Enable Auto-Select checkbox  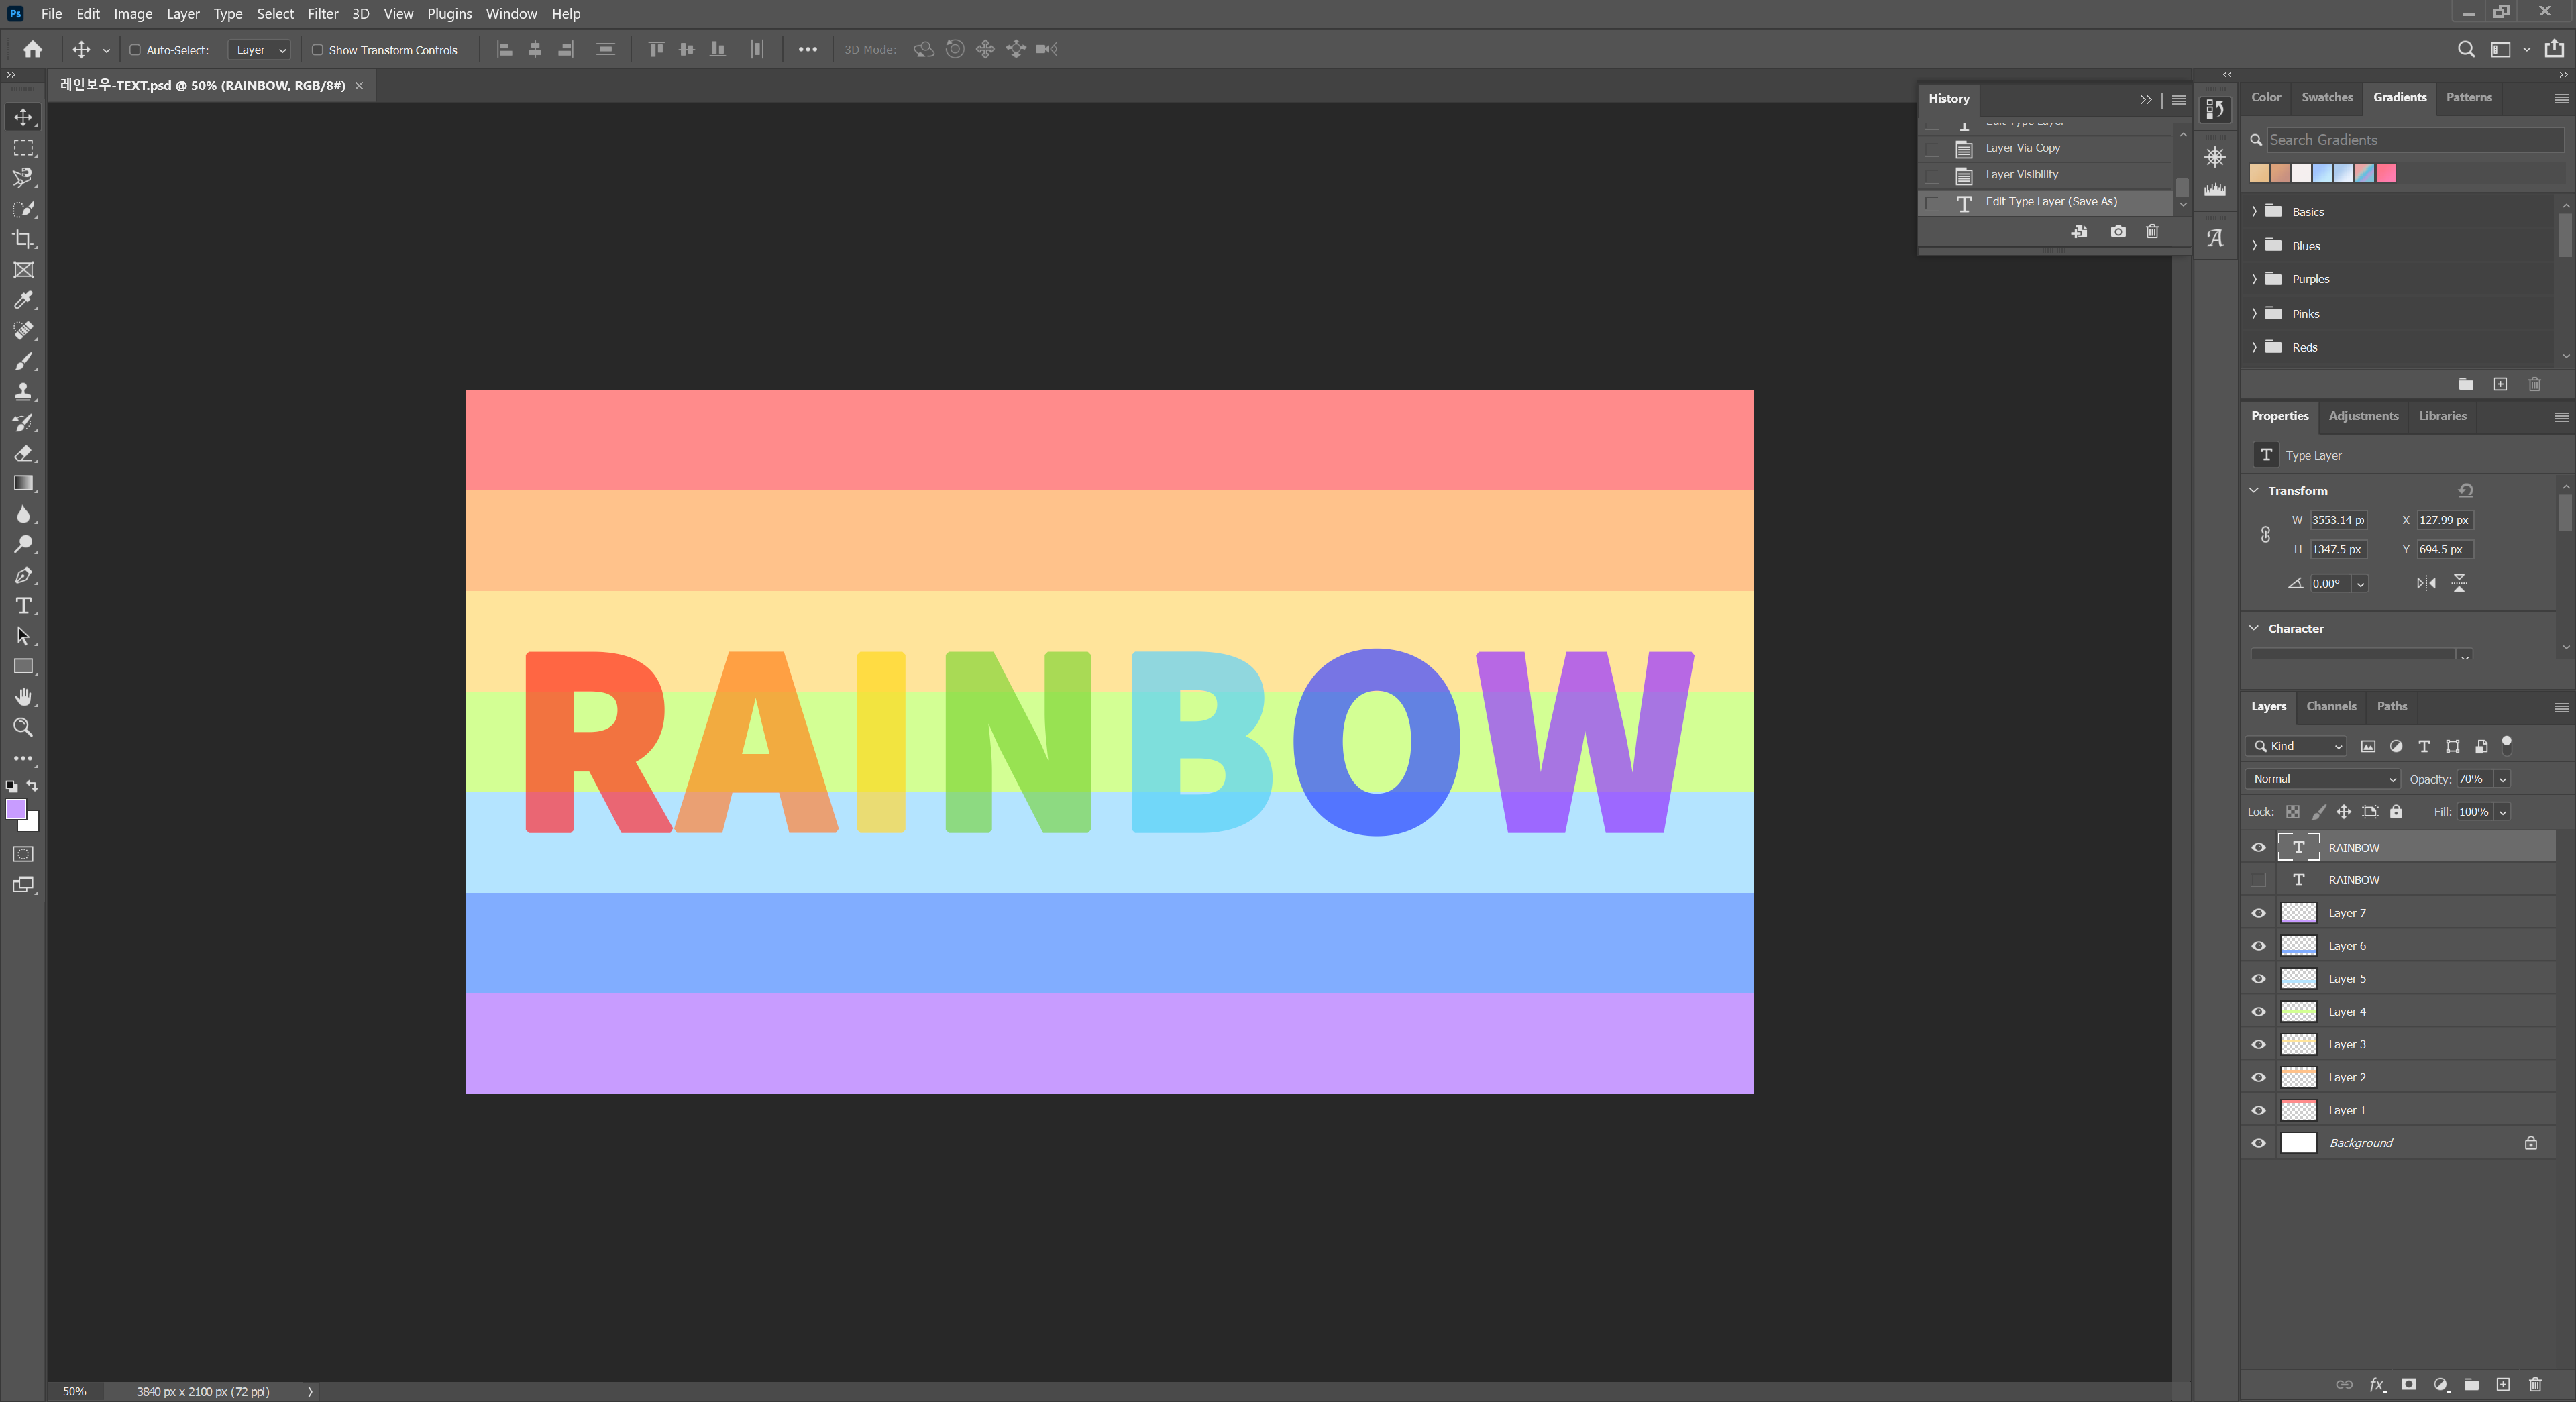click(135, 50)
